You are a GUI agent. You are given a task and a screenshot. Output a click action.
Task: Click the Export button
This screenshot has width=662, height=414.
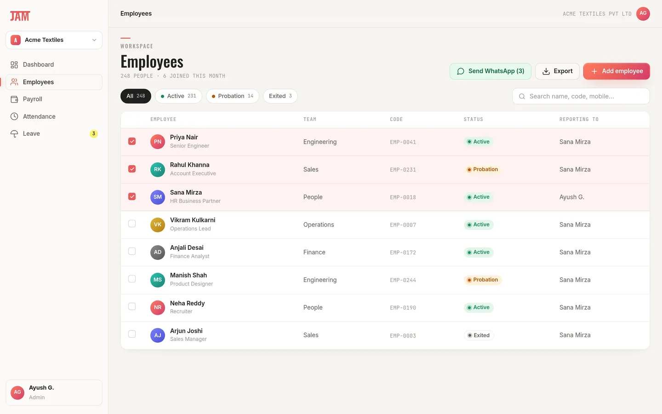(557, 71)
